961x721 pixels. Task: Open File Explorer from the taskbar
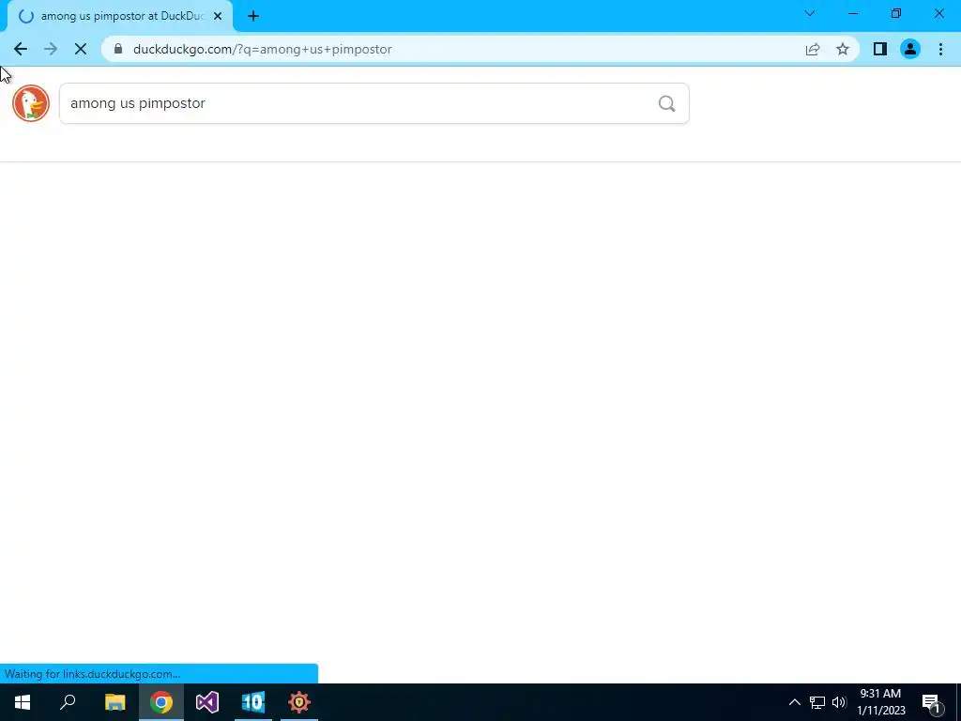[114, 702]
